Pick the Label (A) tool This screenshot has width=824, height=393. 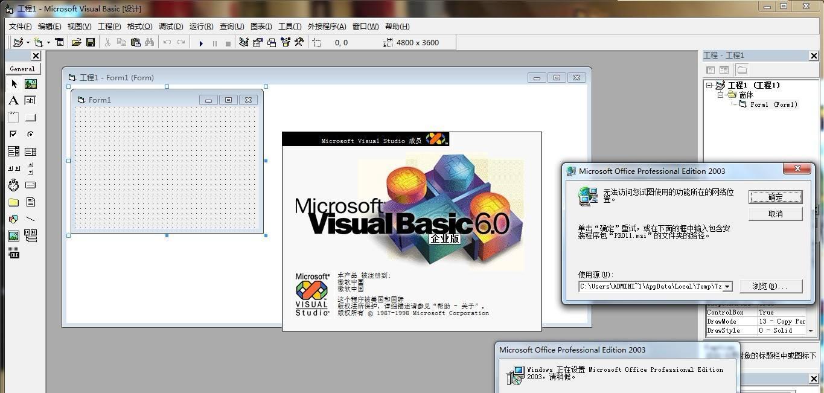[13, 101]
